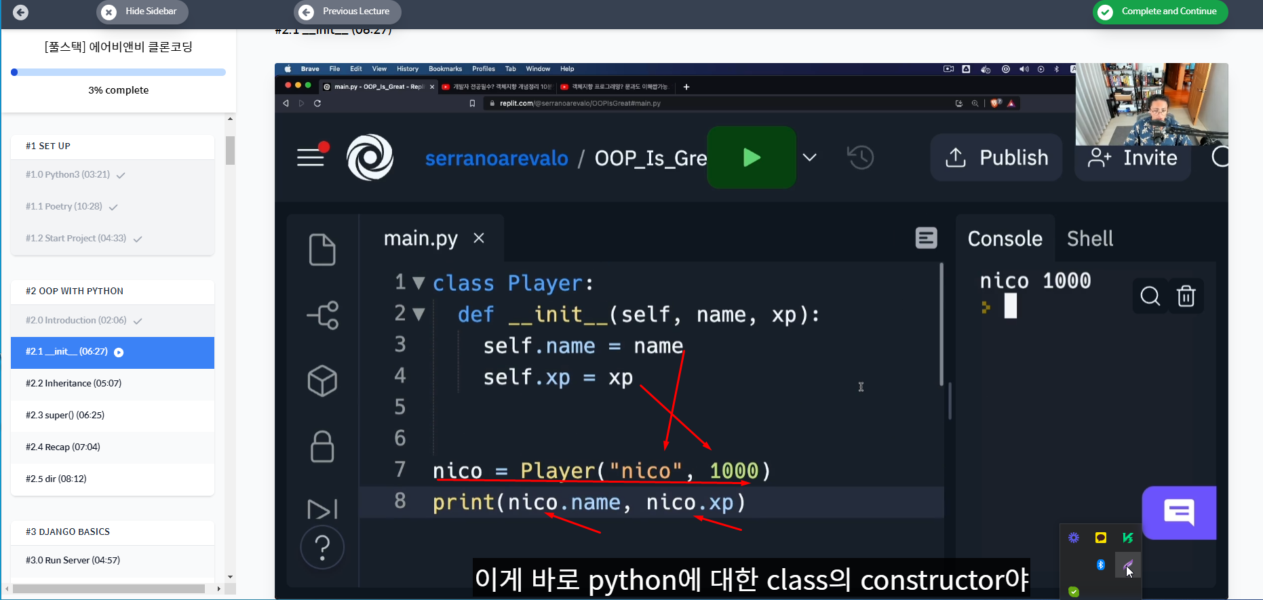Open lecture #1.0 Python3 (03:21)
This screenshot has height=600, width=1263.
click(113, 175)
